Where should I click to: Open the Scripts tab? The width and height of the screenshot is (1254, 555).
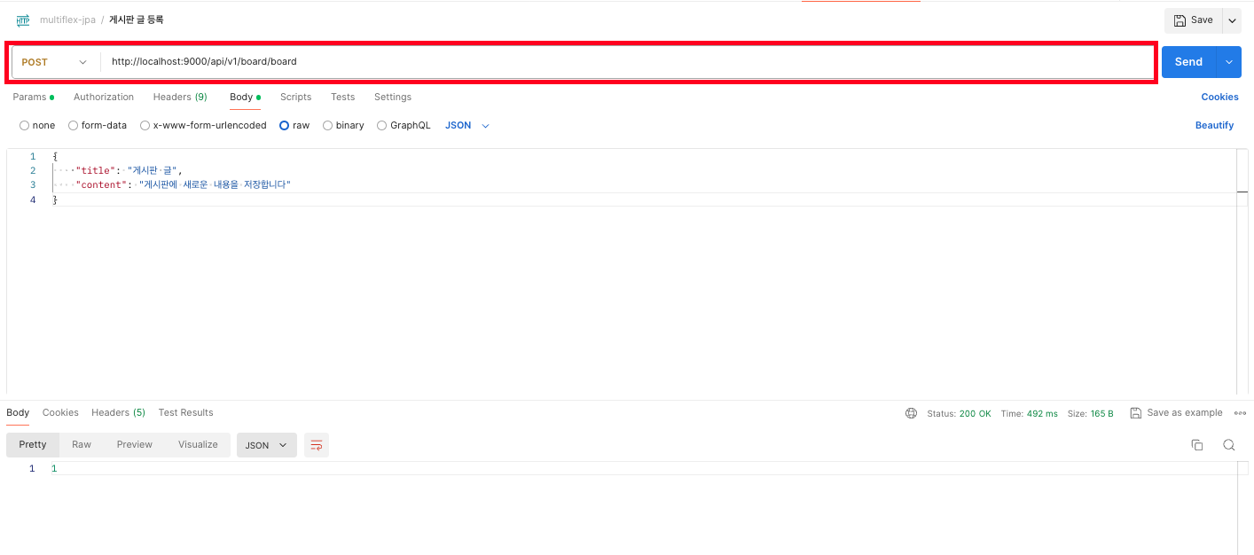(x=295, y=98)
